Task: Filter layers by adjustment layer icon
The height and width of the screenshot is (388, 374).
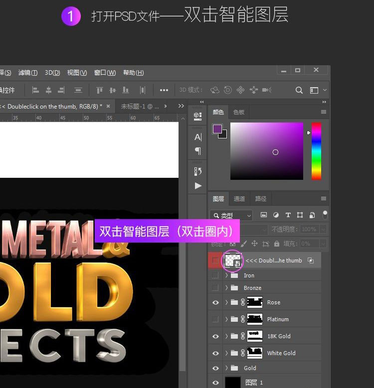Action: (276, 215)
